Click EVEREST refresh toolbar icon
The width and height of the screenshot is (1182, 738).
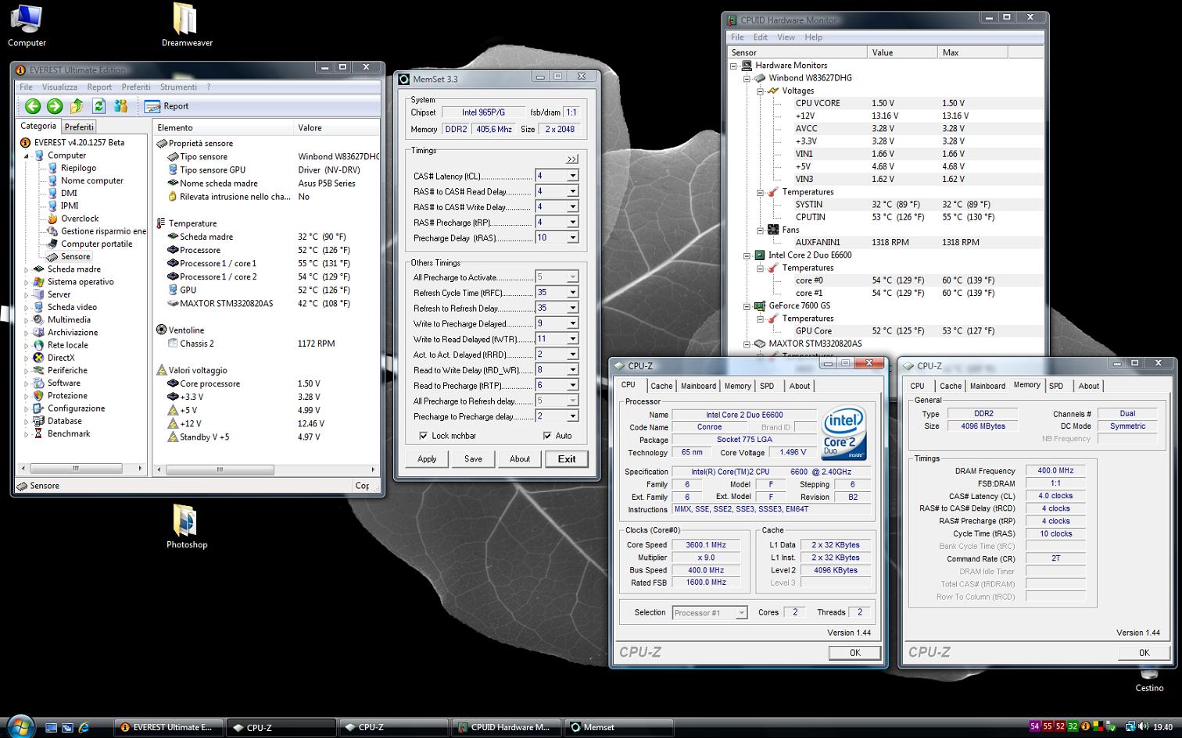(x=98, y=106)
